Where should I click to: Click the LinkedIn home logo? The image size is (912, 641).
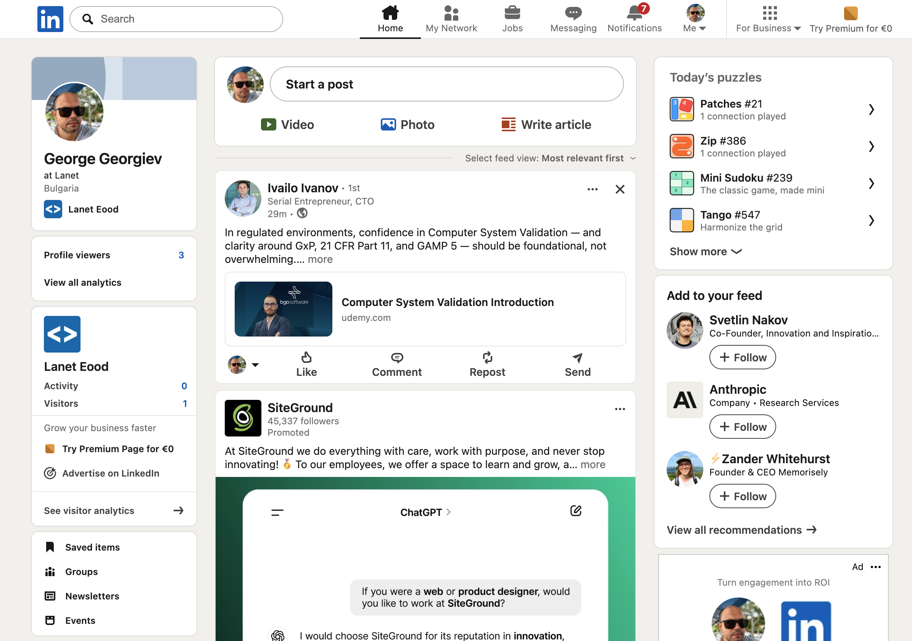click(50, 19)
